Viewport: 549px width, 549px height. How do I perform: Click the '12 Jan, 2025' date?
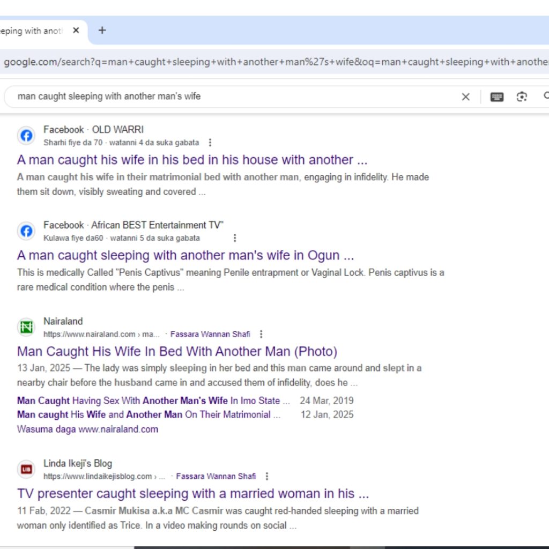[327, 414]
